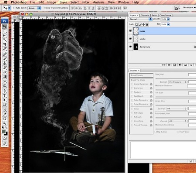Select the Lasso tool
Screen dimensions: 196x173
[x=5, y=35]
